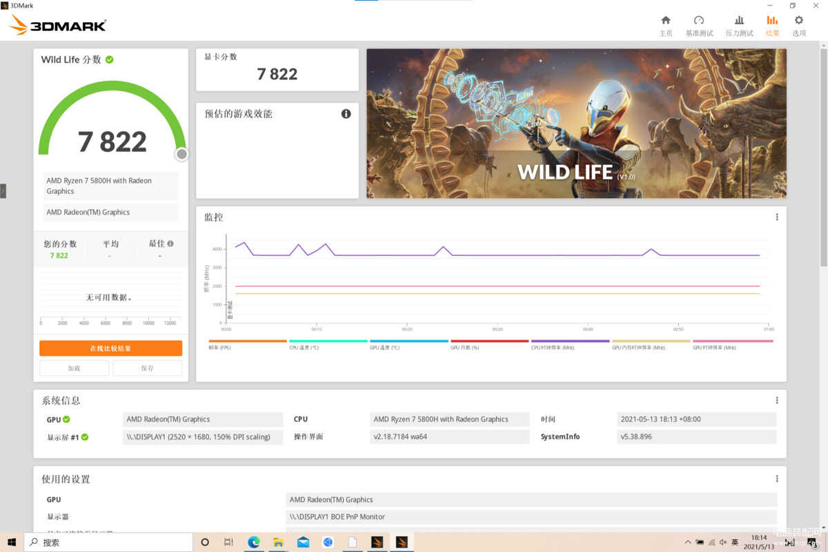This screenshot has height=552, width=828.
Task: Click the 搜索 box on the taskbar
Action: pyautogui.click(x=109, y=542)
